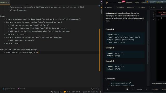Open the Explore menu in LeetCode
166x93 pixels.
[121, 2]
